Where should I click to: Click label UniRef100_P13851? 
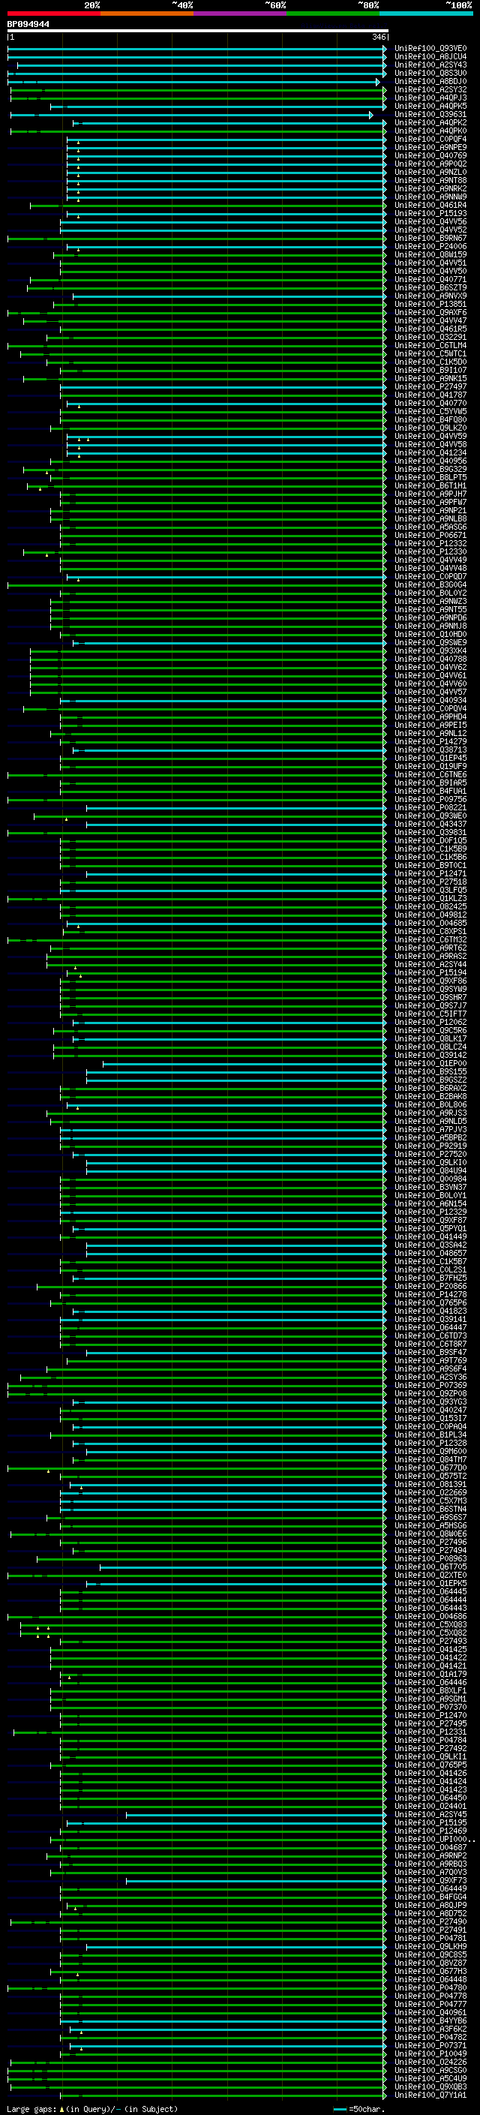tap(430, 305)
